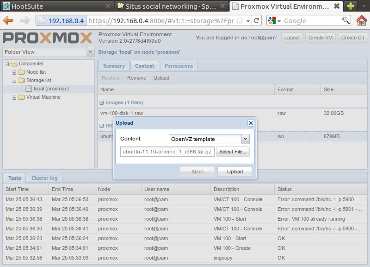
Task: Click the search magnifier icon
Action: point(345,21)
